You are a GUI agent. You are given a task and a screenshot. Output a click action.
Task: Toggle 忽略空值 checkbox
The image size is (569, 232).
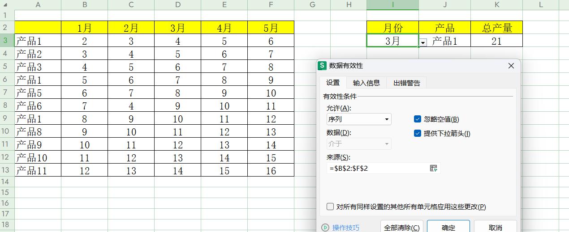[x=418, y=119]
